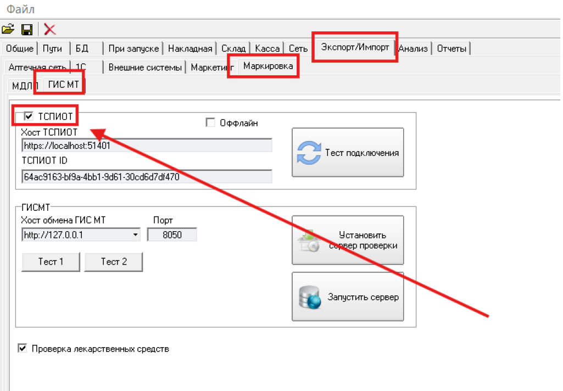Click the open folder toolbar icon

click(8, 29)
